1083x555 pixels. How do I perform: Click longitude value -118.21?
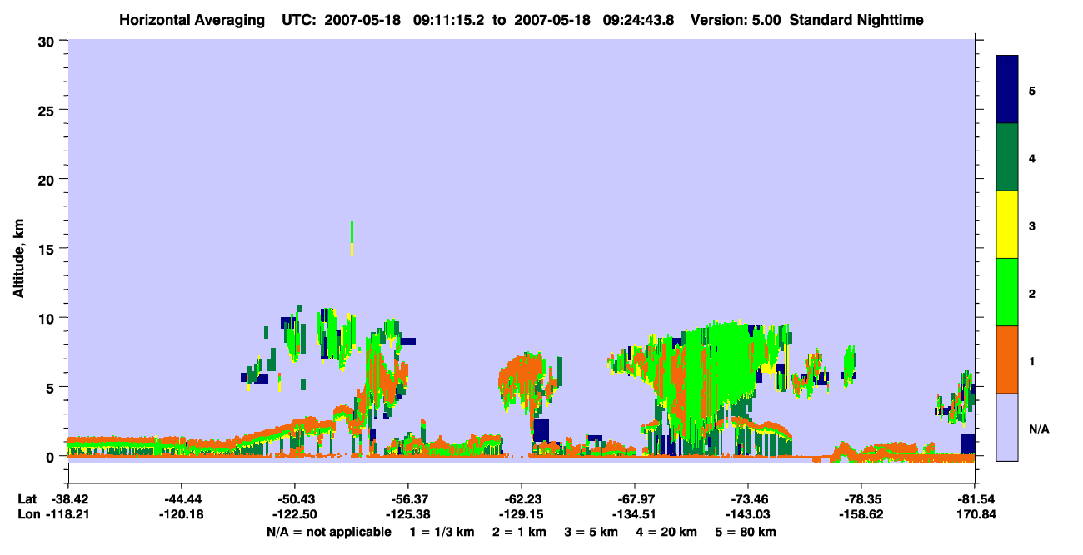(67, 514)
